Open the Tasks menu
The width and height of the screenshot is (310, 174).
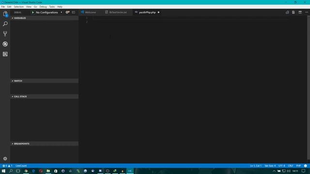coord(52,7)
